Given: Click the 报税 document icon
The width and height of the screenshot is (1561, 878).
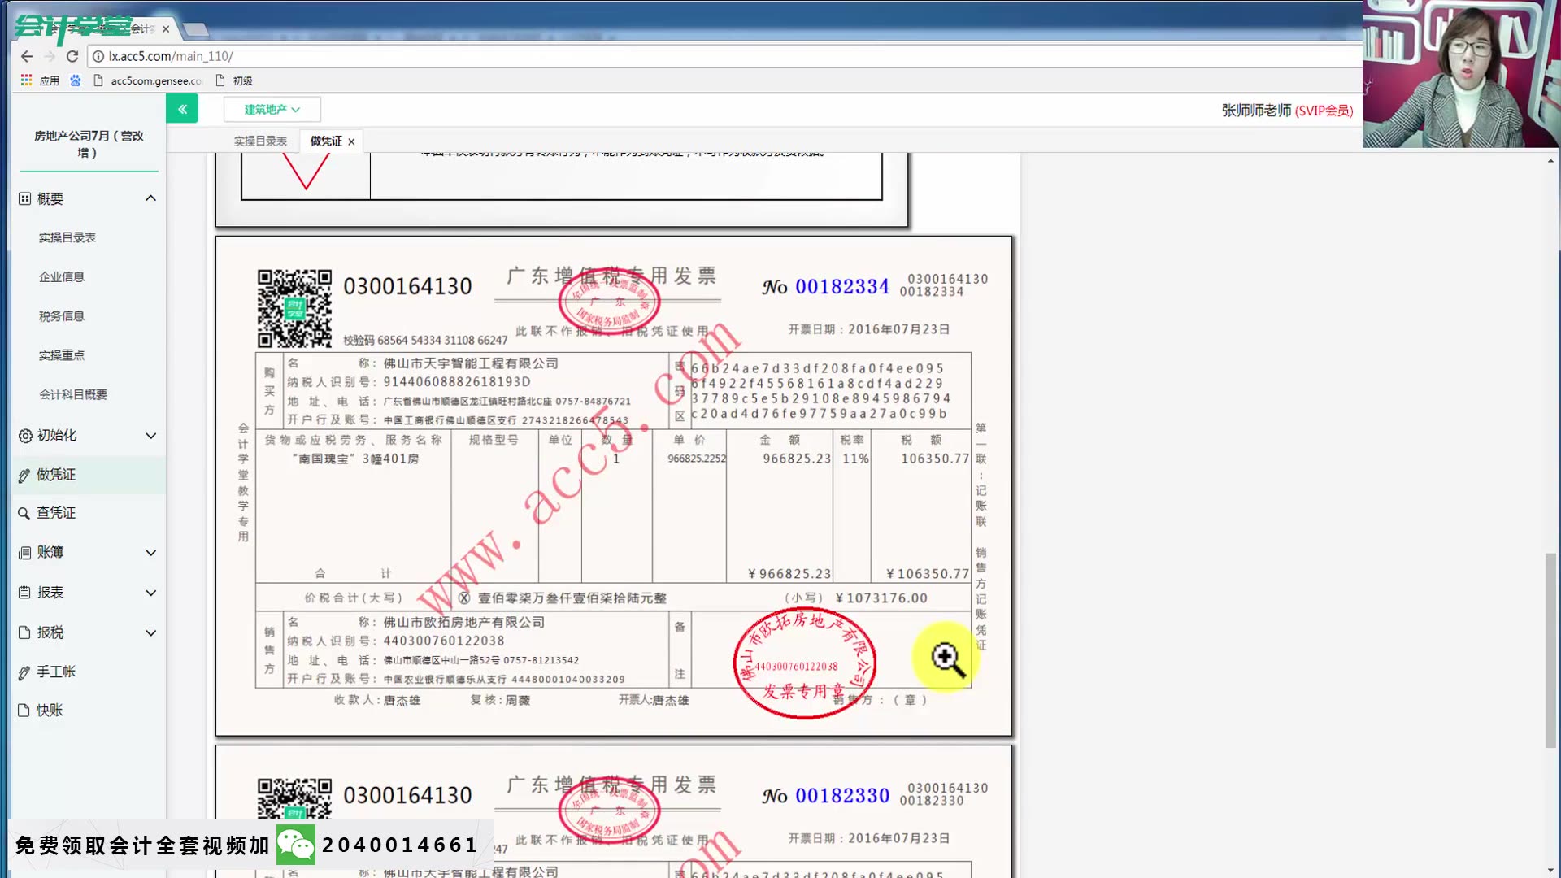Looking at the screenshot, I should point(24,632).
